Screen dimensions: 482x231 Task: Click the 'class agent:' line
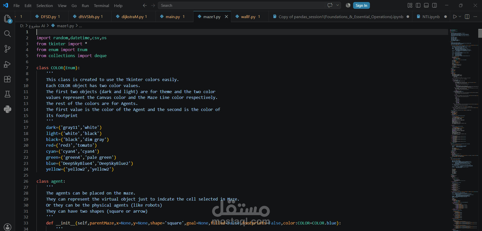[51, 181]
